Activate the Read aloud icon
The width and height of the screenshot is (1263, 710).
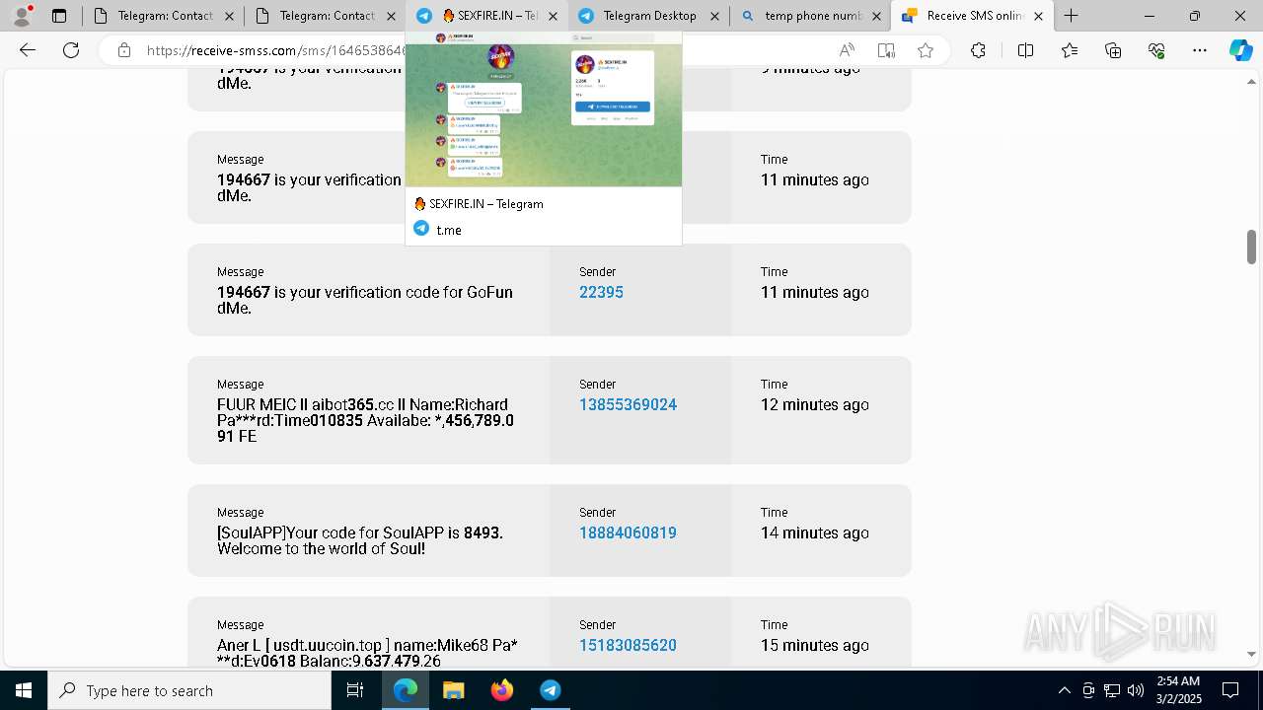(x=847, y=50)
